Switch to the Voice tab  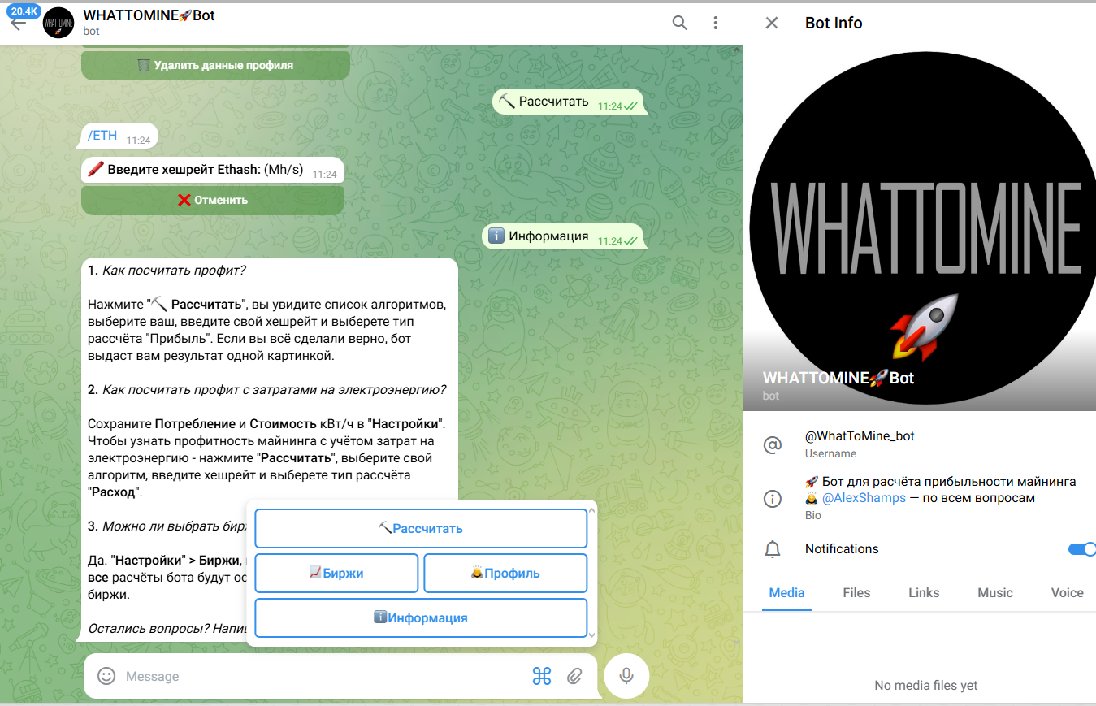1067,593
